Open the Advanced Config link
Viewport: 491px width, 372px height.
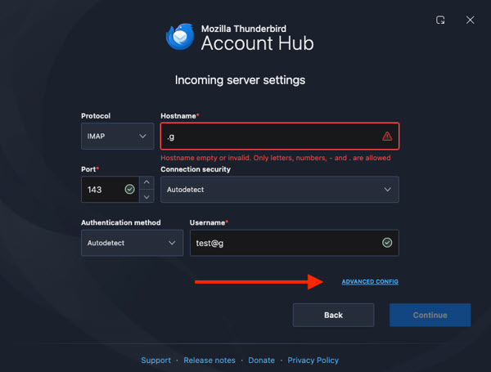pyautogui.click(x=370, y=281)
